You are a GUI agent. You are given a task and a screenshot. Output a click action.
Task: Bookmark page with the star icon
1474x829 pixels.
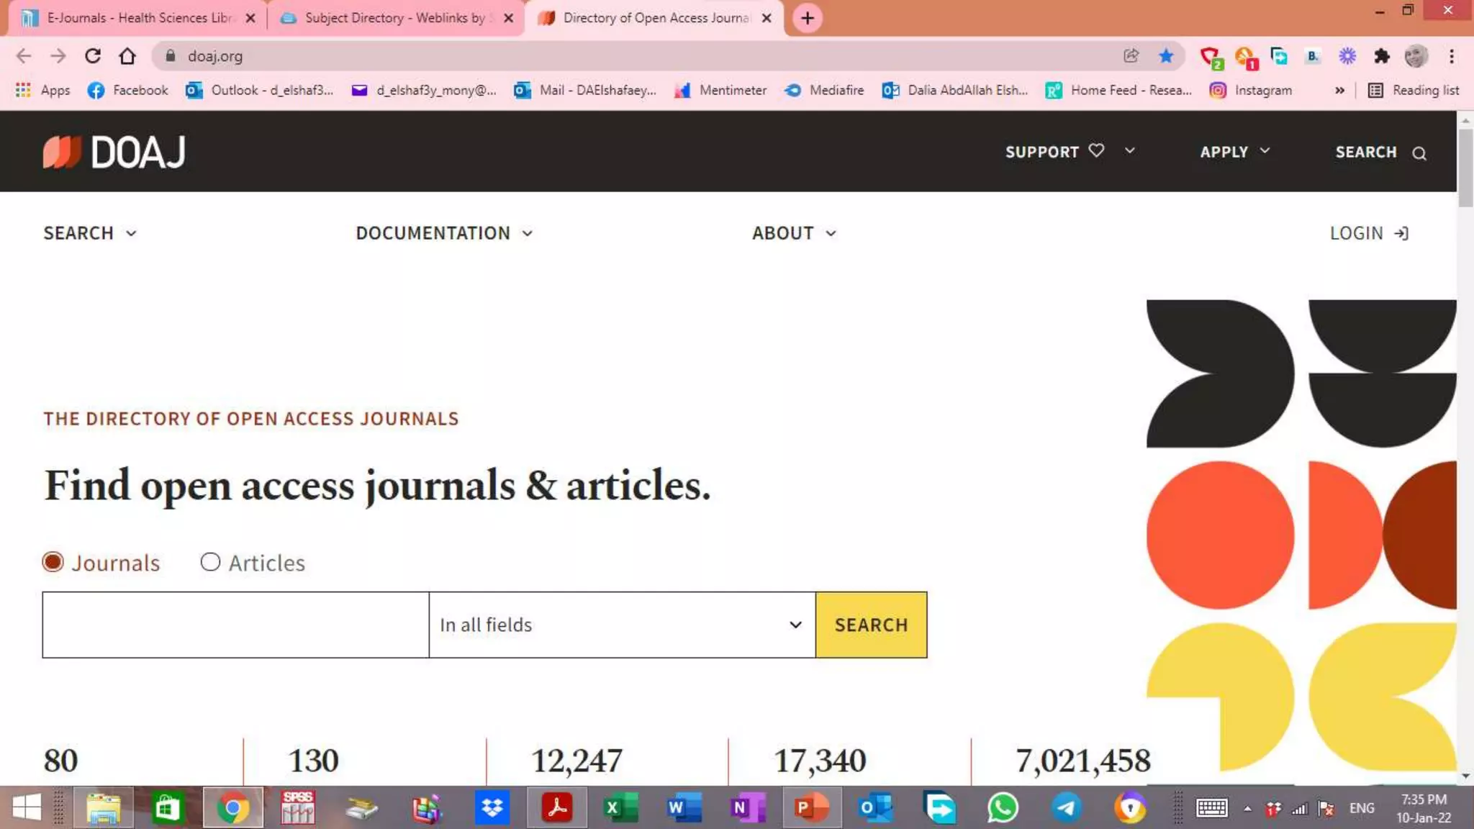tap(1166, 56)
